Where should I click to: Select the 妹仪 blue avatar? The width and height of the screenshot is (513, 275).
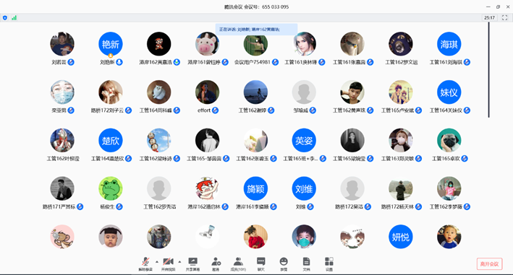pyautogui.click(x=449, y=92)
